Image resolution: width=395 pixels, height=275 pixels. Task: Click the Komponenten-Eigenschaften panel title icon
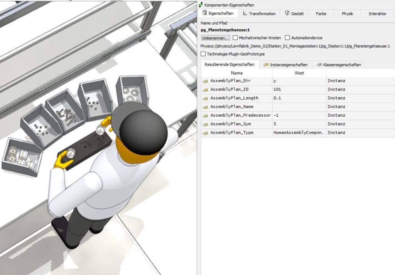[201, 5]
